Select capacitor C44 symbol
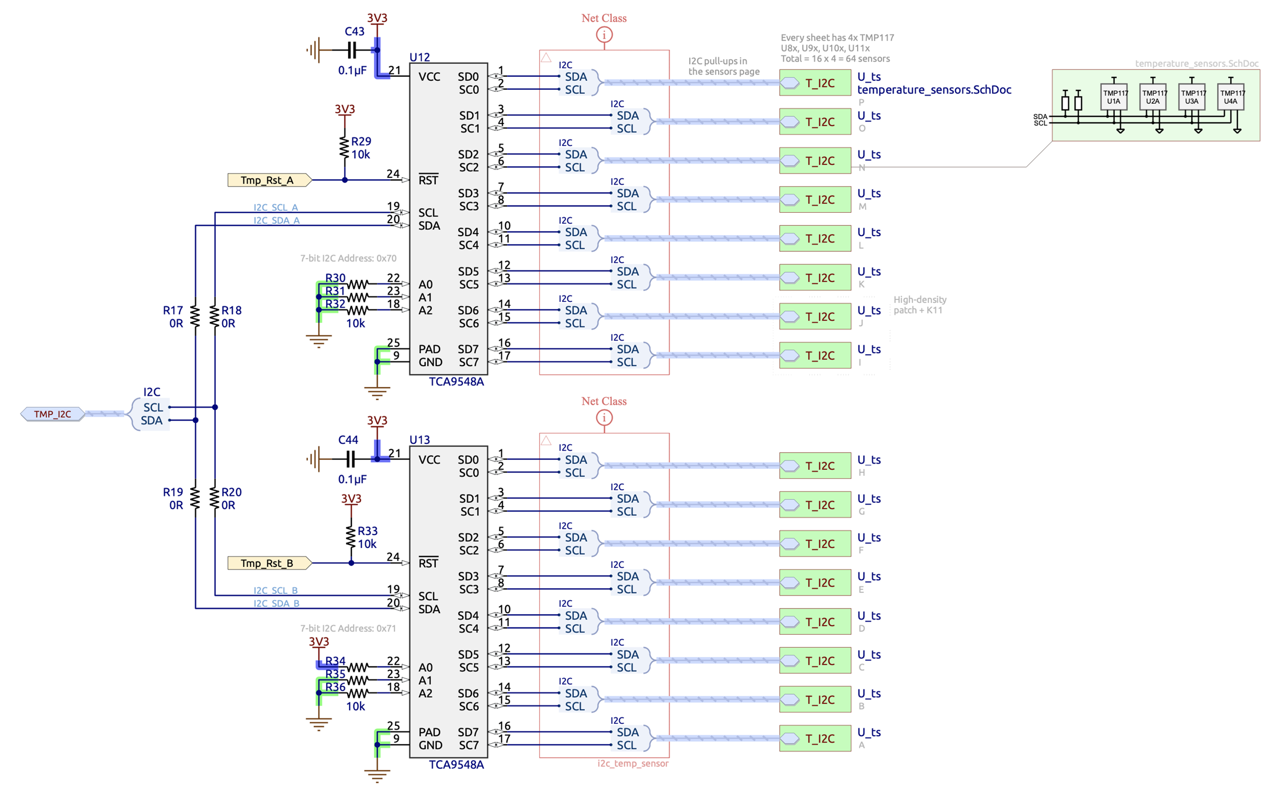Screen dimensions: 1282x801 pyautogui.click(x=350, y=459)
